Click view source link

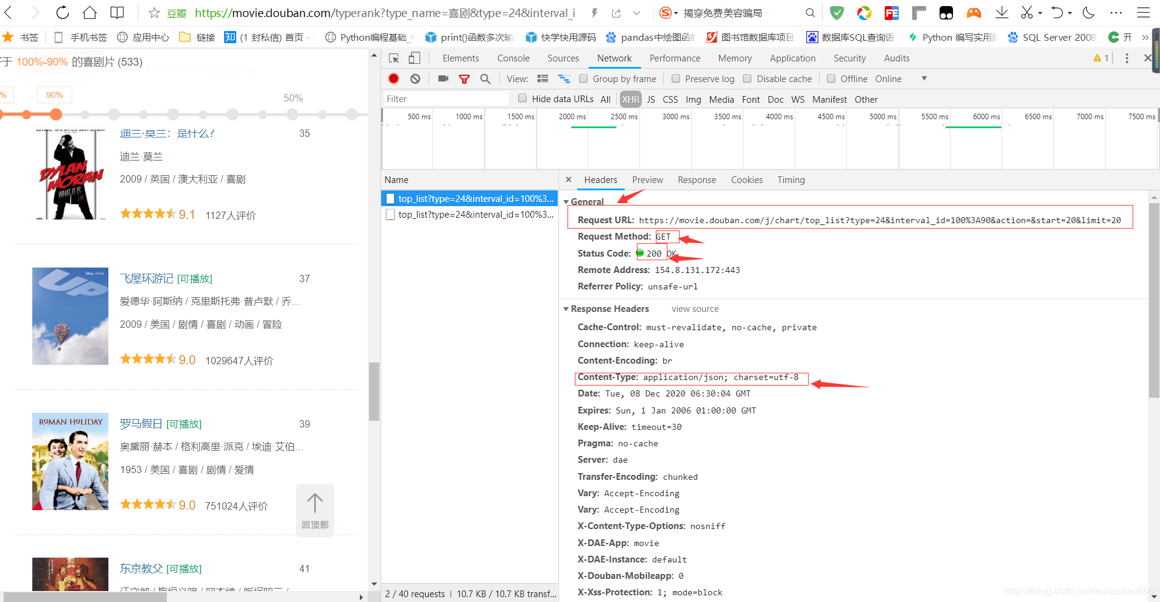[x=695, y=309]
